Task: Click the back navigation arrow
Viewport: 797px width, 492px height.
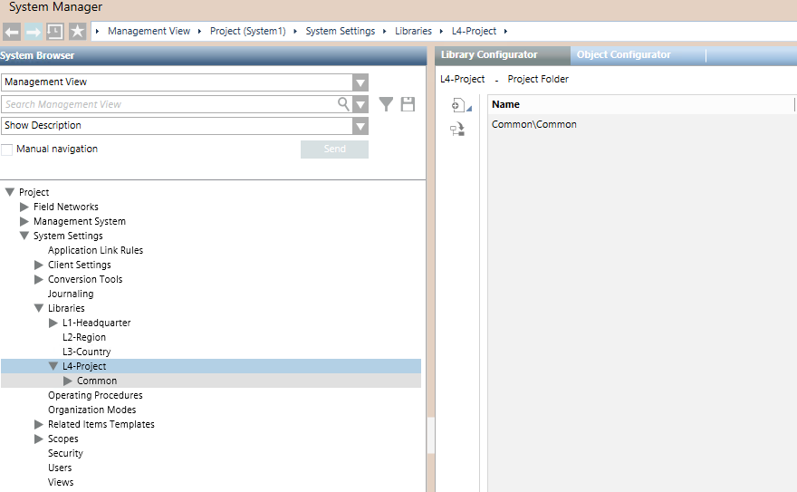Action: tap(12, 32)
